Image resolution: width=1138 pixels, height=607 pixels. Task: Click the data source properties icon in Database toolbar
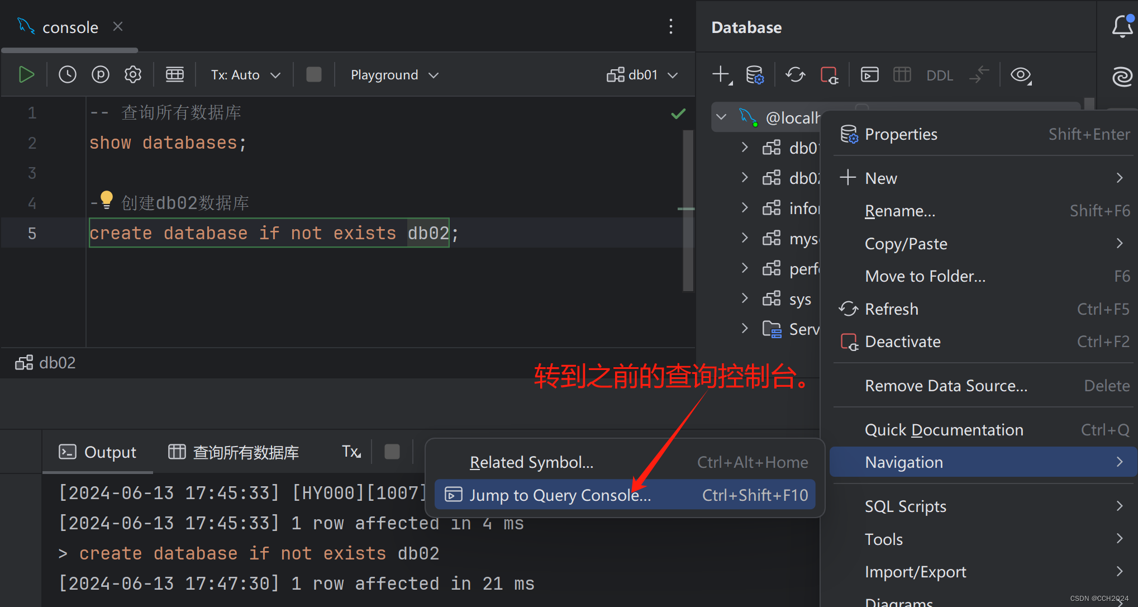click(755, 74)
